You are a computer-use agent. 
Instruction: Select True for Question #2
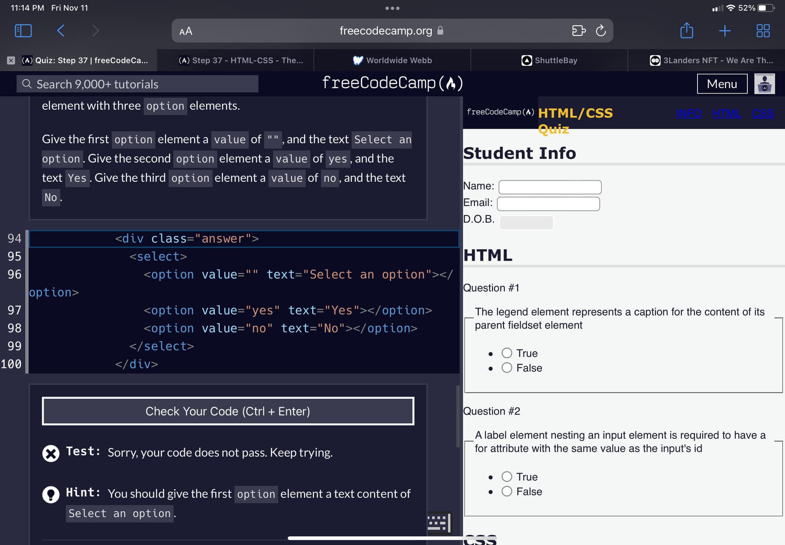tap(507, 477)
